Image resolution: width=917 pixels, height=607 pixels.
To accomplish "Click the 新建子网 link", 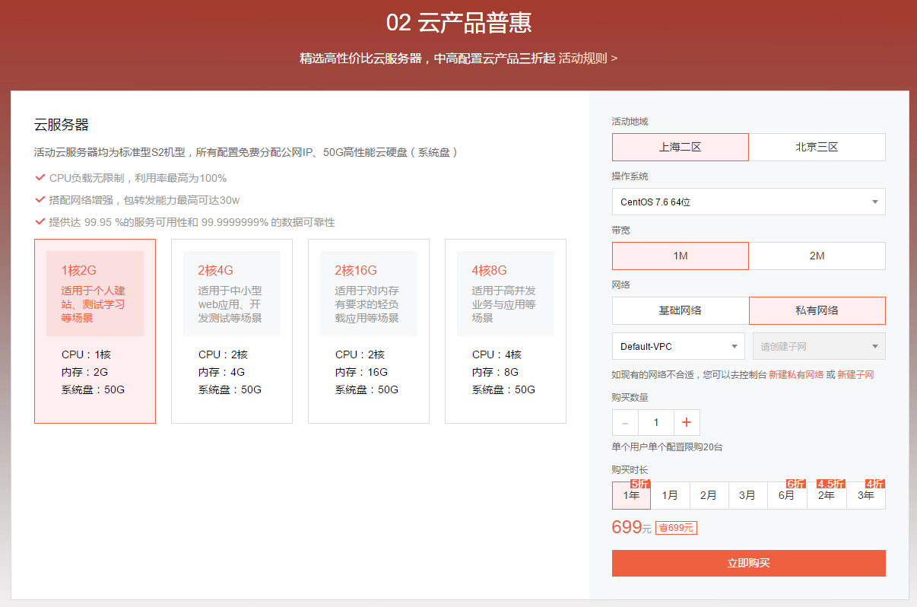I will click(x=855, y=375).
